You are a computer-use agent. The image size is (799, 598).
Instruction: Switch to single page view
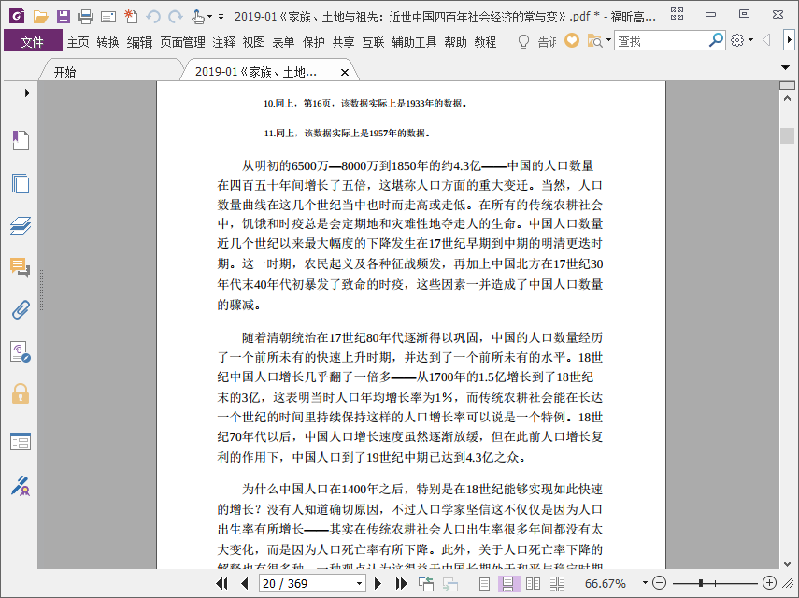tap(485, 584)
